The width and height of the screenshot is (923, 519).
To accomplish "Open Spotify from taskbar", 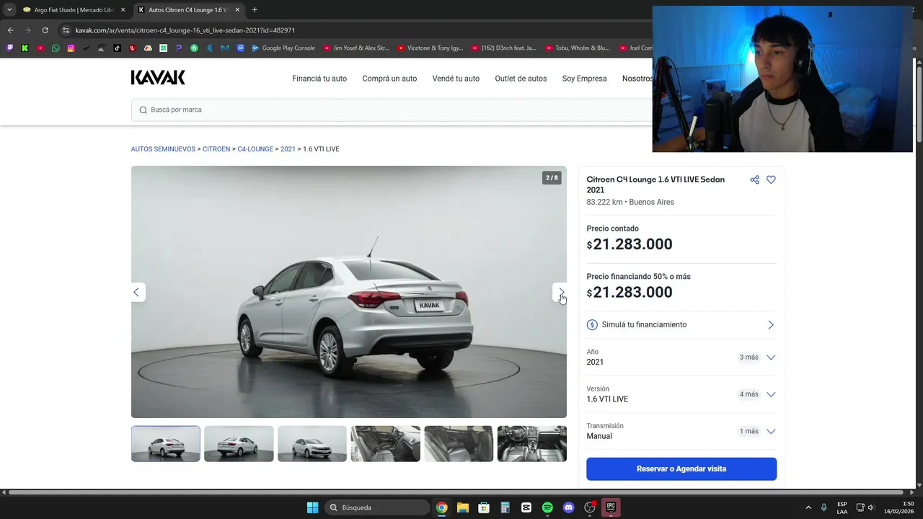I will coord(547,507).
